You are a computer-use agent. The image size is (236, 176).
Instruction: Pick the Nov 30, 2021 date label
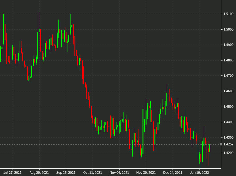[x=146, y=172]
